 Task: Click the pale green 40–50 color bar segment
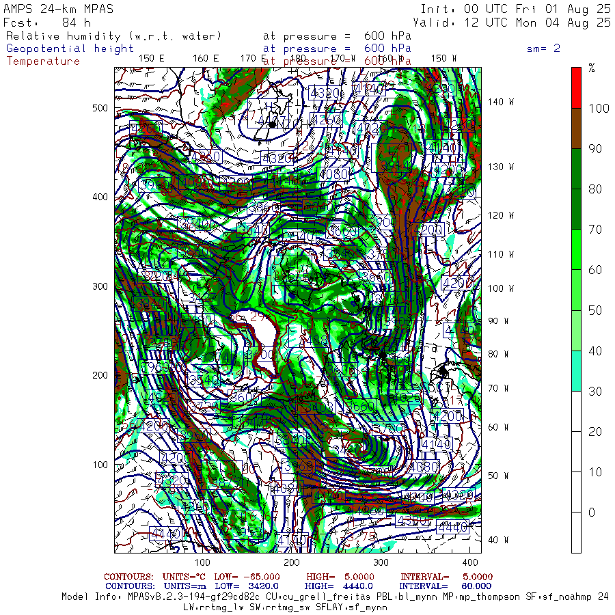[576, 330]
